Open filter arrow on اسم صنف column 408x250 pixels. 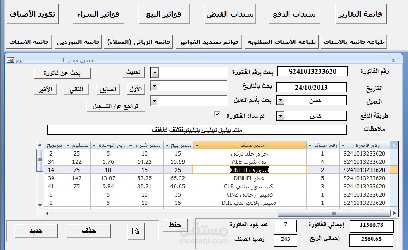tap(197, 146)
